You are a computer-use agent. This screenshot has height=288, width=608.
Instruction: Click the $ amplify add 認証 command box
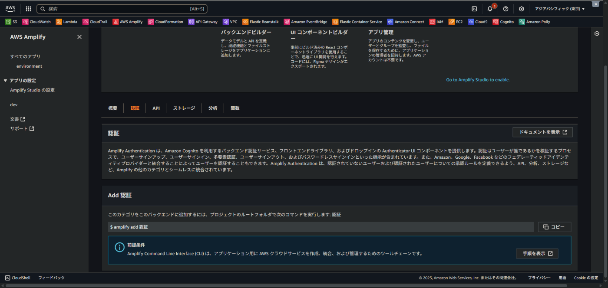pyautogui.click(x=321, y=227)
